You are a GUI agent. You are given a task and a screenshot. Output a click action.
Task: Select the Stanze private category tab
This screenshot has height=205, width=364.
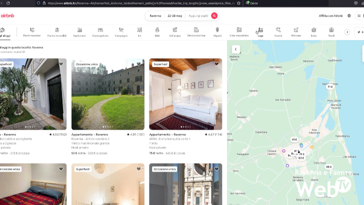pos(100,32)
